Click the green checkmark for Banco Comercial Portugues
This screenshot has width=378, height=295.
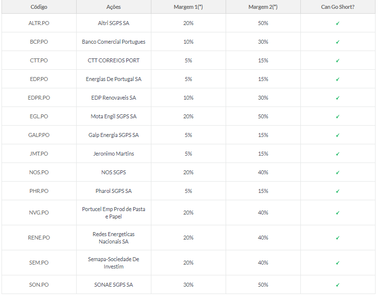click(338, 42)
